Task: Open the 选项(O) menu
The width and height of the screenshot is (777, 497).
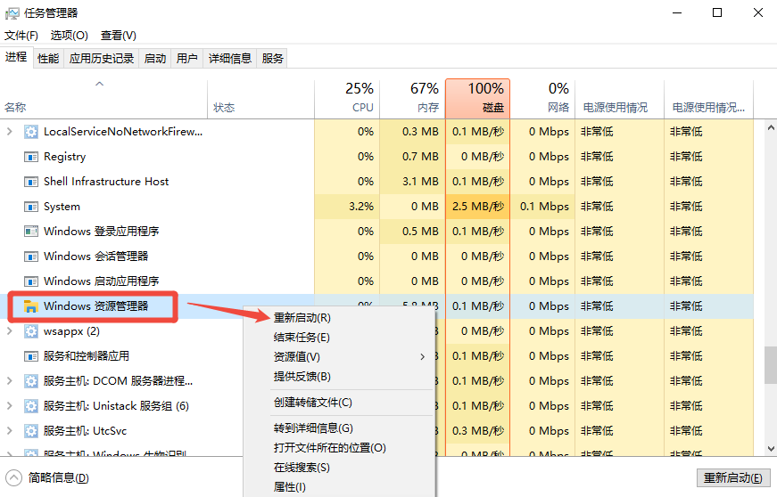Action: pyautogui.click(x=69, y=36)
